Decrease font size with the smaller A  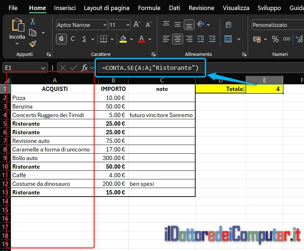(x=149, y=25)
